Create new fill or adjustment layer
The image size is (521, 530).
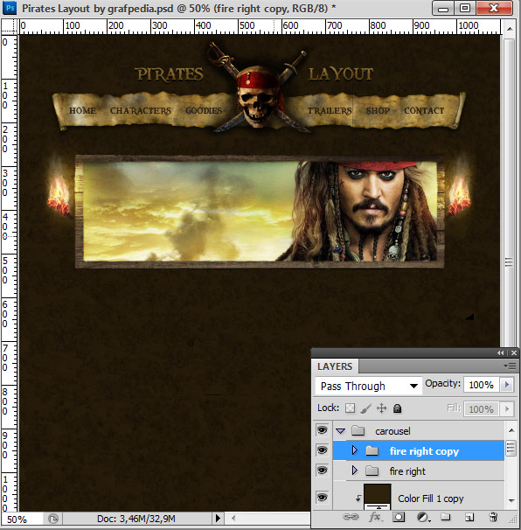(422, 517)
